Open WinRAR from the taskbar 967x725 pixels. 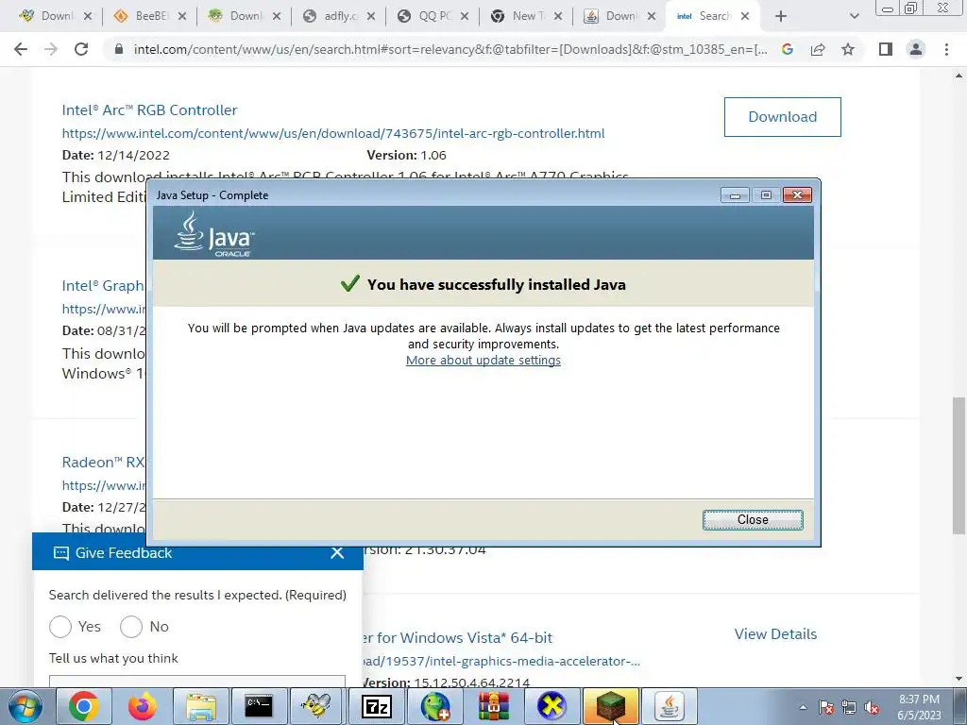point(493,706)
